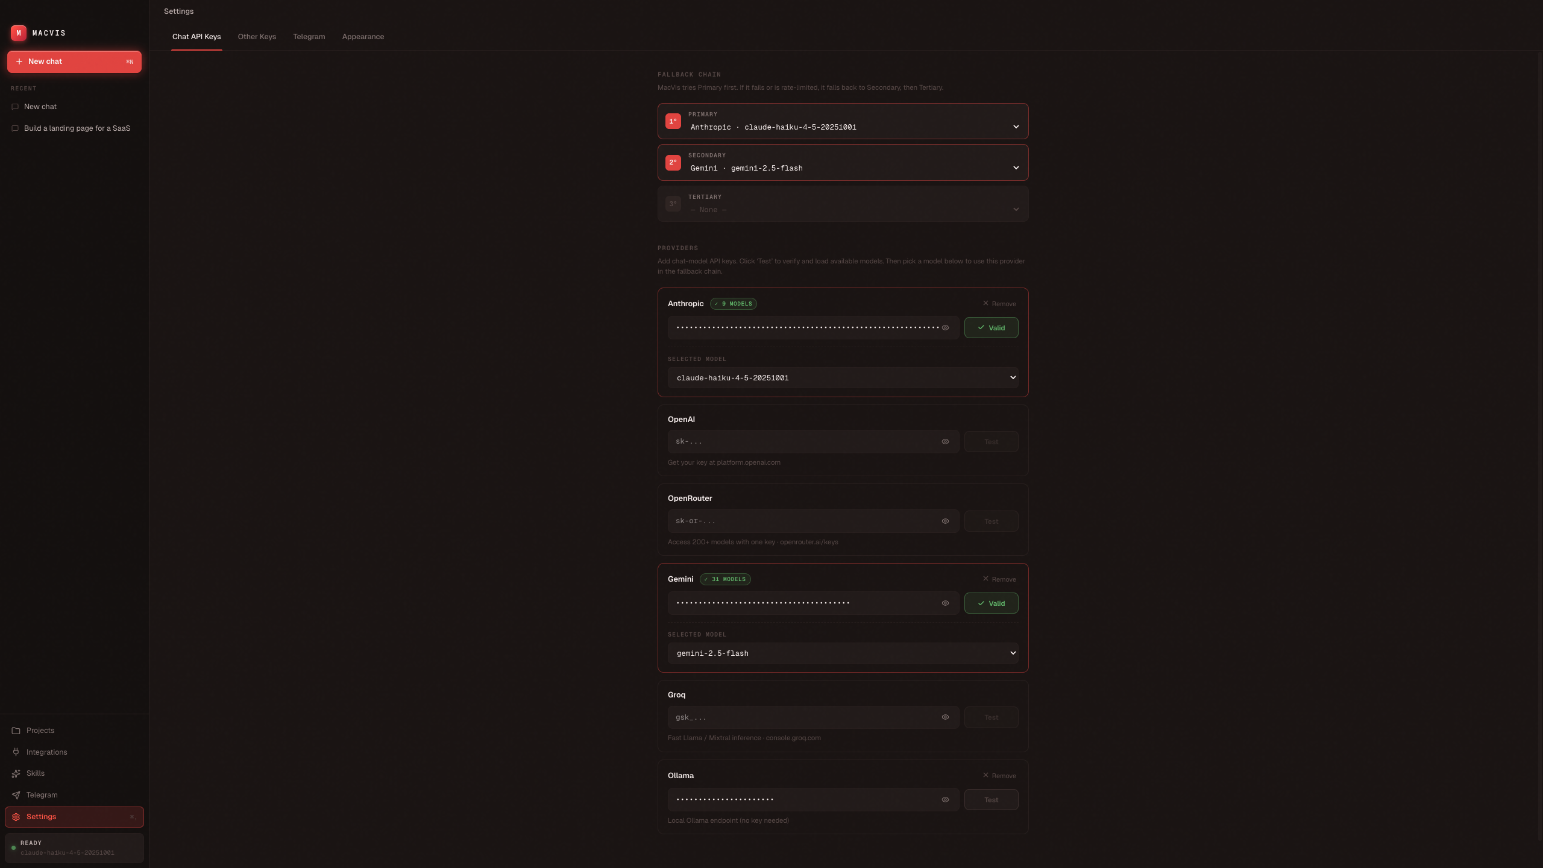The image size is (1543, 868).
Task: Click the Skills sparkle icon
Action: [x=16, y=773]
